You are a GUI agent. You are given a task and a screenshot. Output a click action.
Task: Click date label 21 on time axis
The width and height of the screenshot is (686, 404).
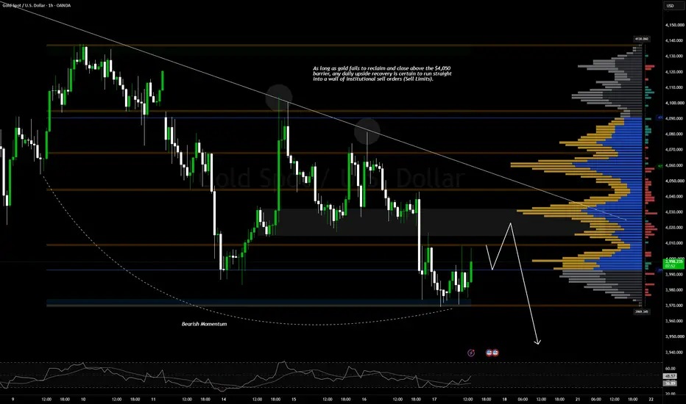[578, 399]
